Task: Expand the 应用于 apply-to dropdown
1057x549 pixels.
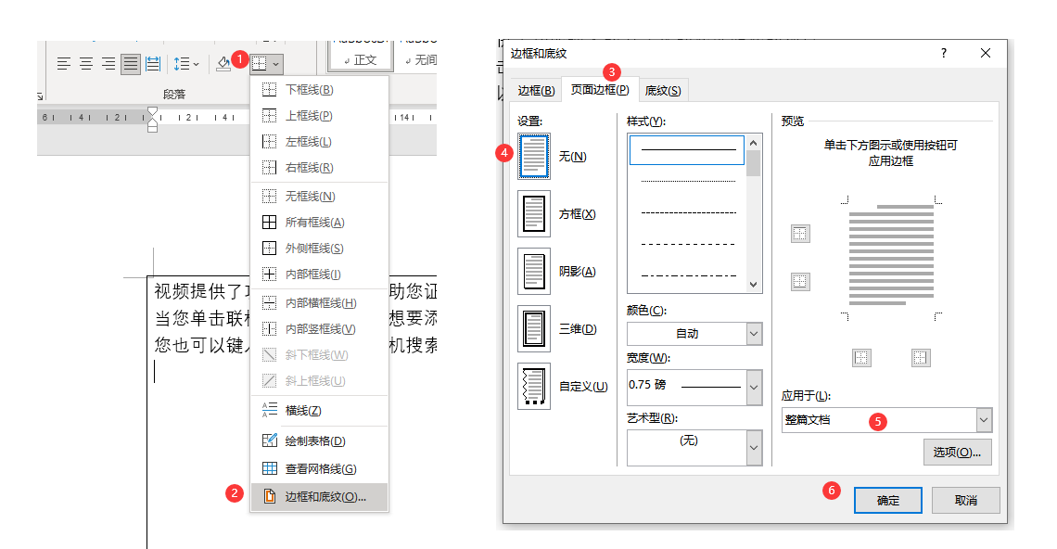Action: click(x=985, y=419)
